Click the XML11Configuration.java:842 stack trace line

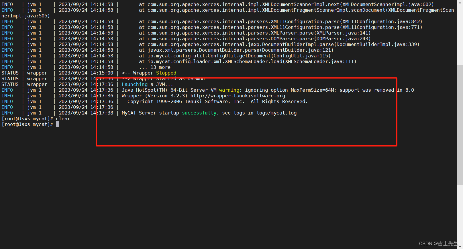280,22
